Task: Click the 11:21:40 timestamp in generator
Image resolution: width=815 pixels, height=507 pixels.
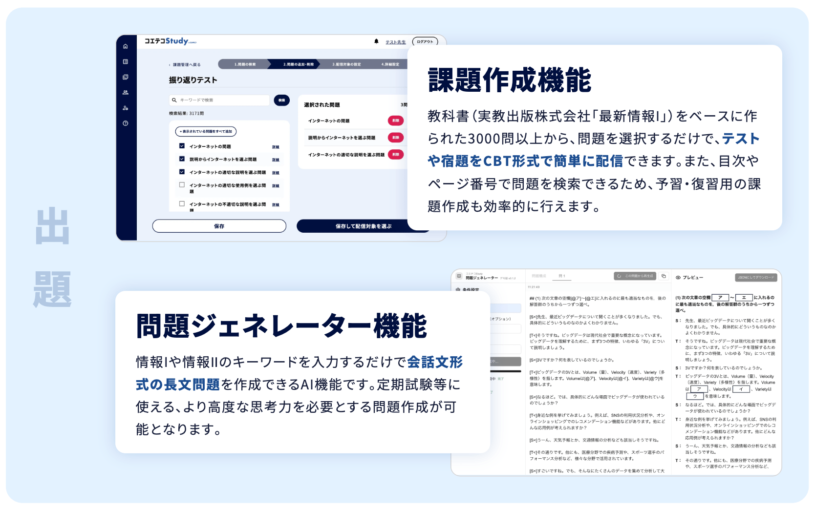Action: click(534, 287)
